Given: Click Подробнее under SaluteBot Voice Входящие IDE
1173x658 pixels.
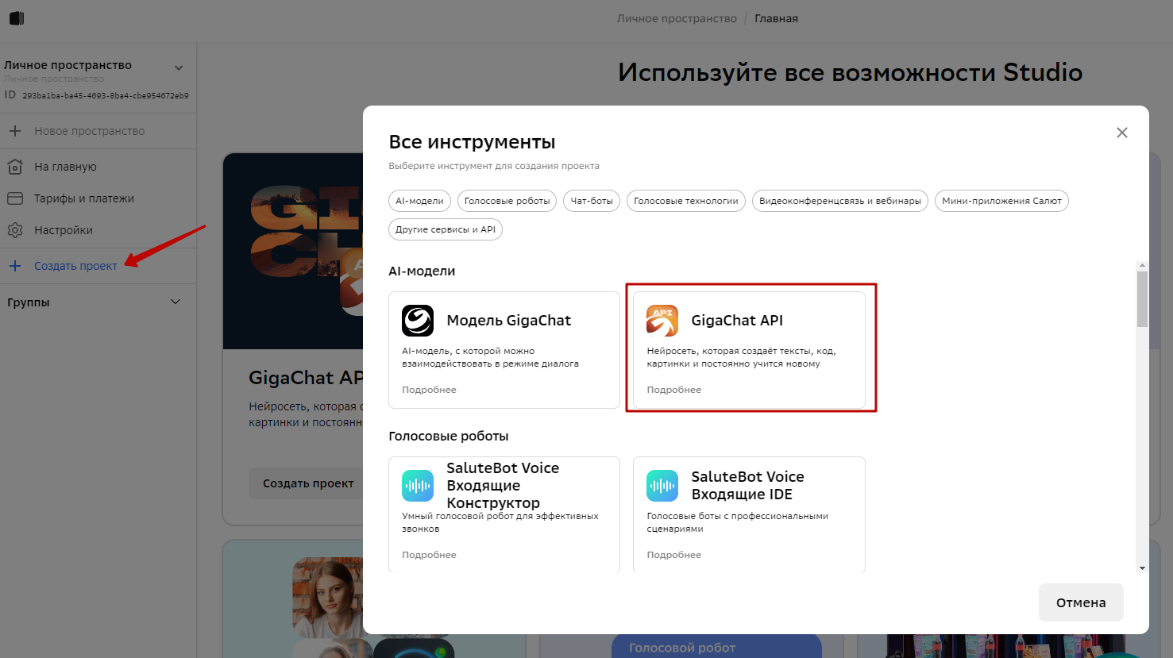Looking at the screenshot, I should 674,555.
